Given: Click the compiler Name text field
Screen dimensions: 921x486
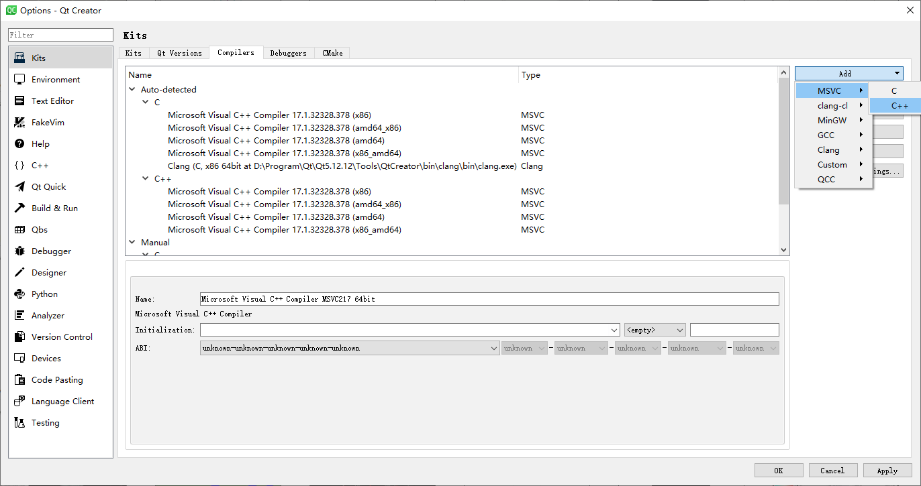Looking at the screenshot, I should (x=489, y=299).
